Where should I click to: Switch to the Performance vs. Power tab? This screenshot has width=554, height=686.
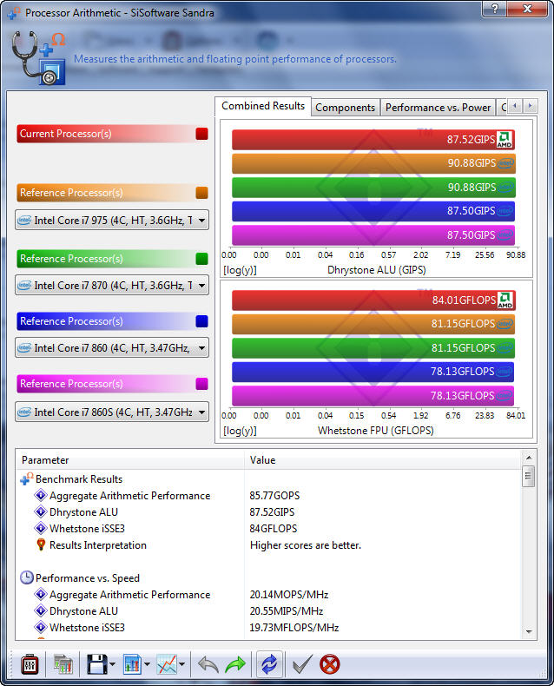(x=438, y=108)
